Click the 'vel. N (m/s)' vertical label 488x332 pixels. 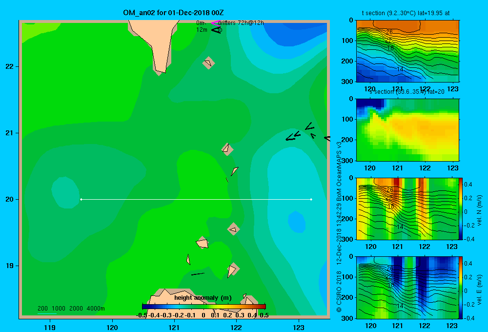click(x=480, y=210)
